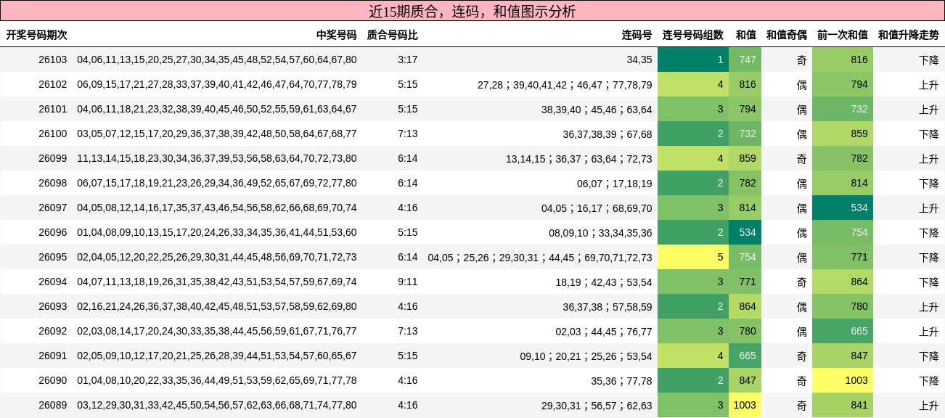
Task: Click the title 近15期质合，连码，和值图示分析
Action: (x=472, y=11)
